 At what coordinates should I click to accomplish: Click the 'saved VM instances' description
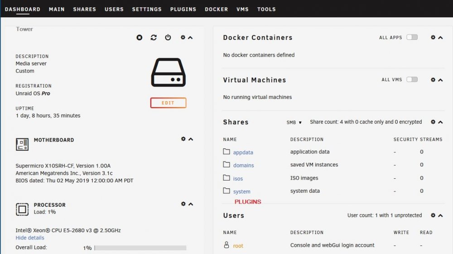[x=314, y=165]
